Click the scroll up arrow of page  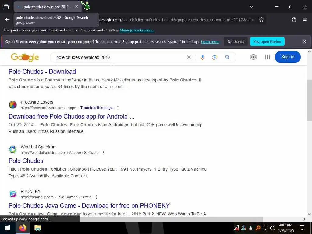pyautogui.click(x=310, y=51)
